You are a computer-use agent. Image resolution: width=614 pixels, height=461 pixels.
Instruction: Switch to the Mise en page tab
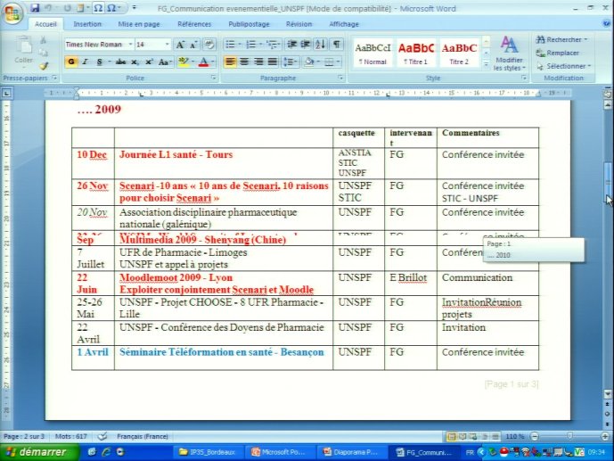coord(139,24)
